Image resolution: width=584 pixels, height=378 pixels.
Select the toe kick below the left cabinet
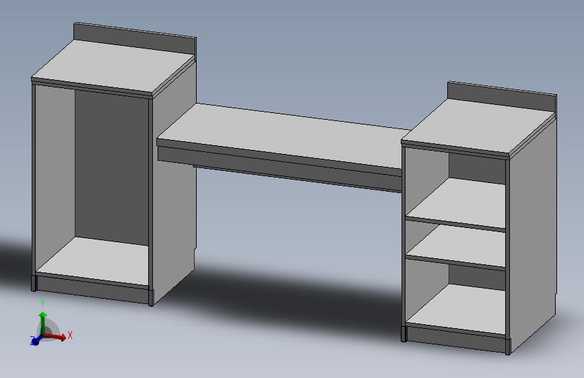point(93,289)
